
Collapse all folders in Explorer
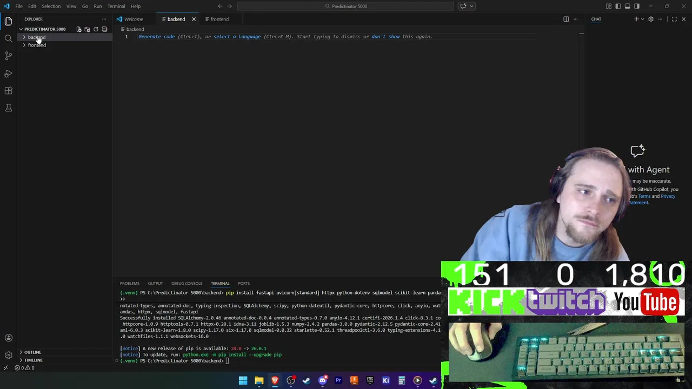coord(104,29)
